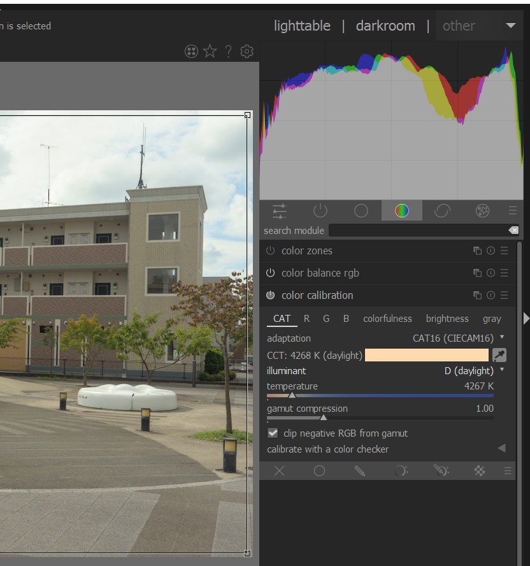This screenshot has height=566, width=530.
Task: Collapse the color calibration module header
Action: coord(317,295)
